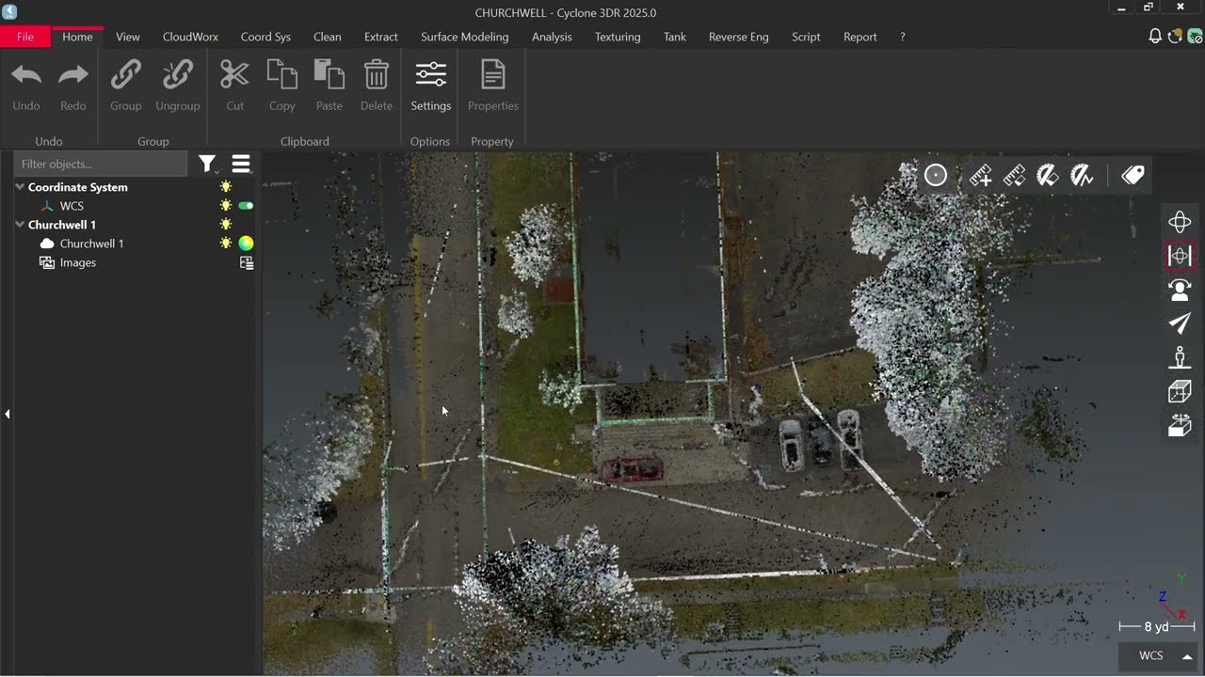Select the Images tree item
The height and width of the screenshot is (677, 1205).
(x=78, y=263)
